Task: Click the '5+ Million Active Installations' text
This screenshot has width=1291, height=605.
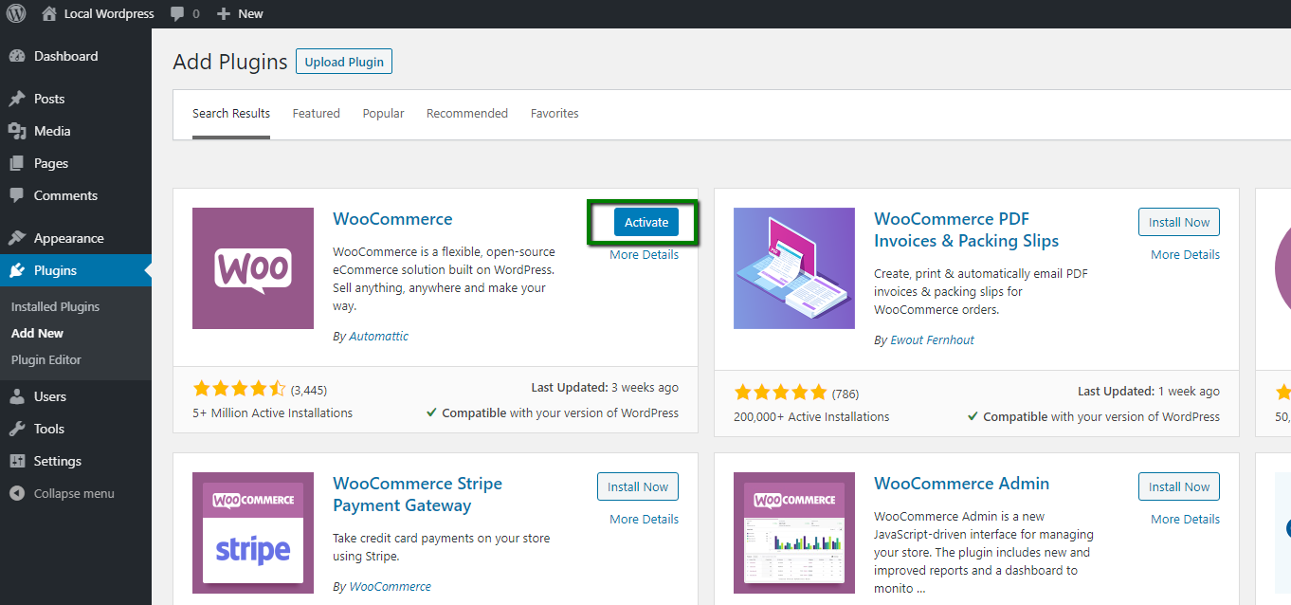Action: (x=272, y=412)
